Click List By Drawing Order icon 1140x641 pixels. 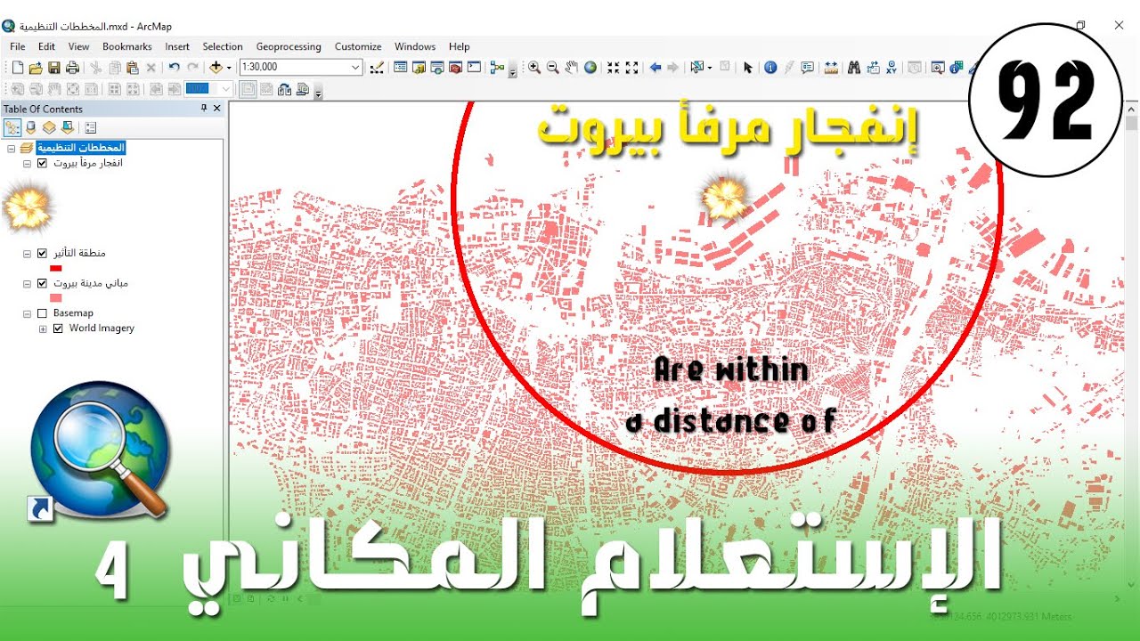pyautogui.click(x=12, y=127)
